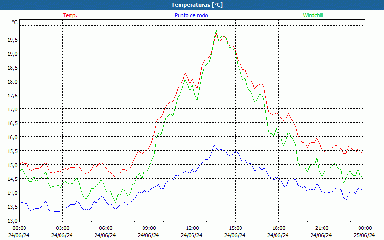Select the red 'Temp.' legend label
This screenshot has width=384, height=240.
tap(70, 15)
